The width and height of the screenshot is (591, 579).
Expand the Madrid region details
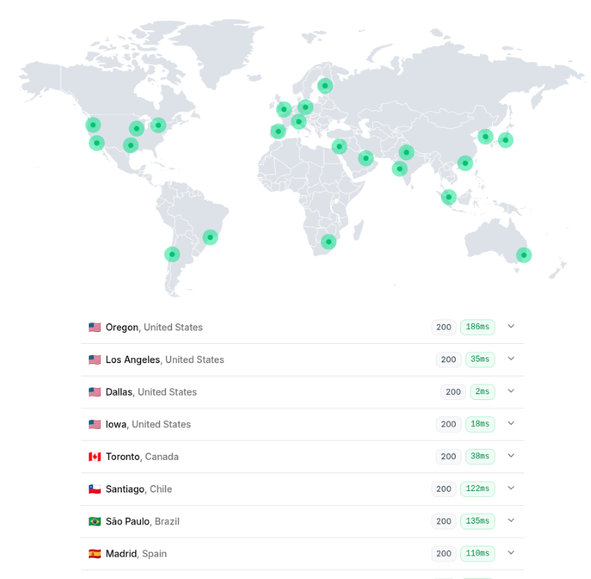pyautogui.click(x=511, y=553)
